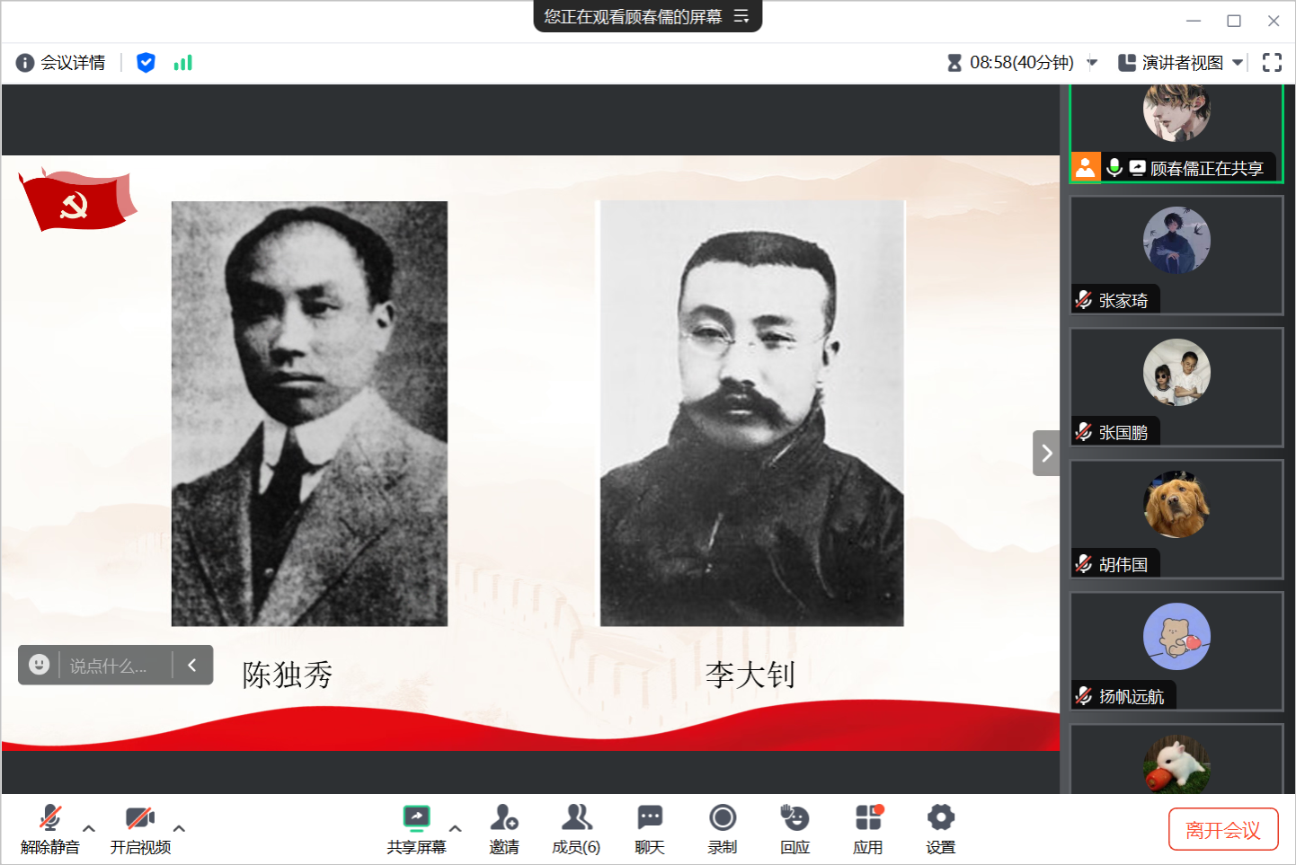Screen dimensions: 1296x865
Task: Open the screen-sharing options menu at top
Action: (741, 17)
